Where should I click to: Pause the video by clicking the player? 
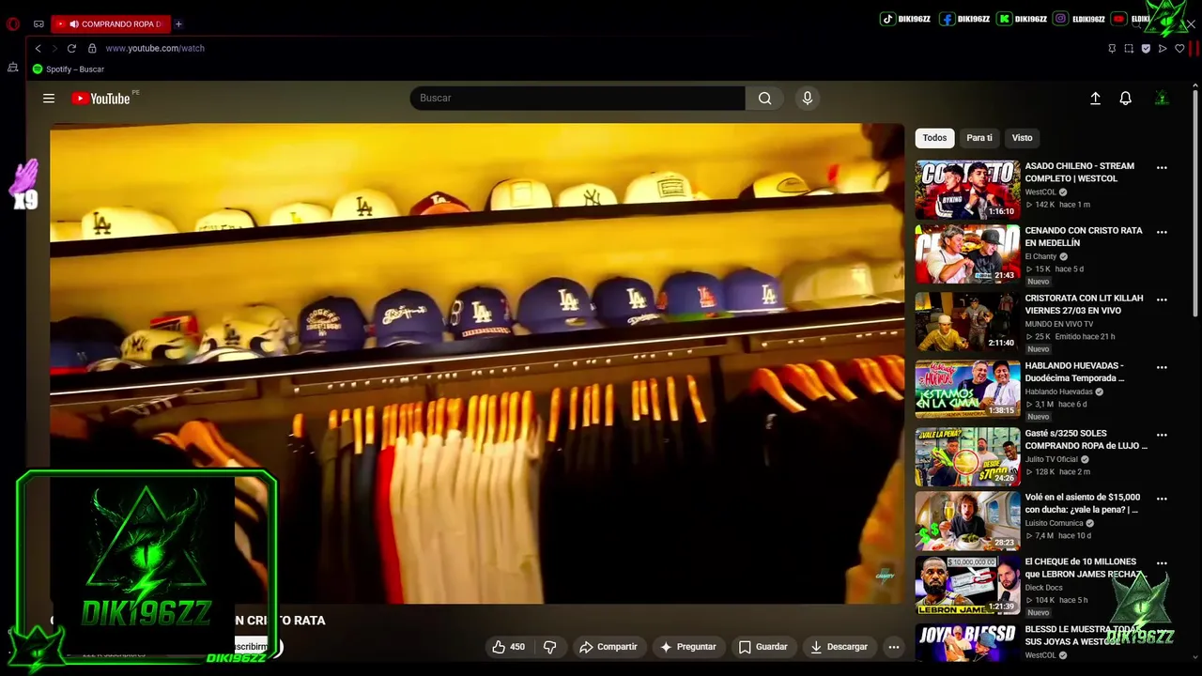(x=477, y=363)
